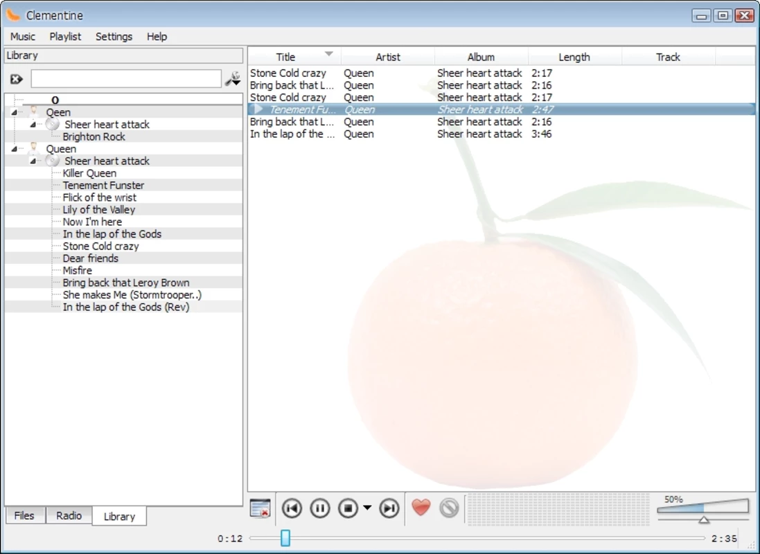Open the Playlist menu
Viewport: 760px width, 554px height.
[65, 36]
